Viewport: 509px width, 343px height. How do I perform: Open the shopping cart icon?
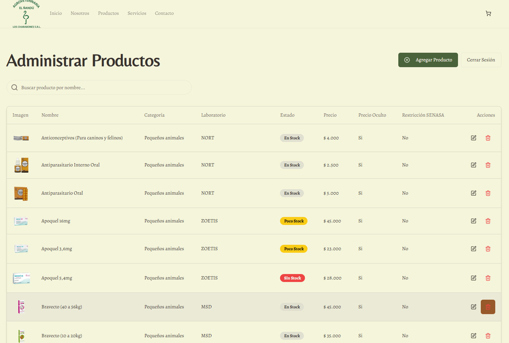click(488, 13)
